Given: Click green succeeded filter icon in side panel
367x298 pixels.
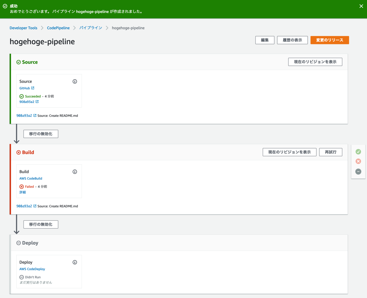Looking at the screenshot, I should click(358, 152).
